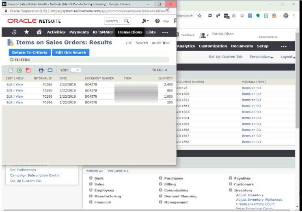Go to Home house icon
The image size is (302, 212).
(39, 32)
